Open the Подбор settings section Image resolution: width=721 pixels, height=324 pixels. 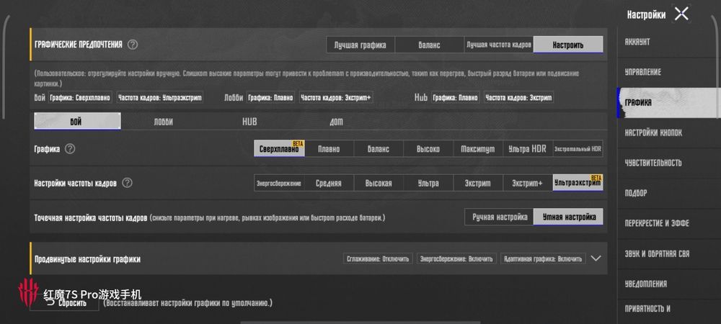pos(668,193)
